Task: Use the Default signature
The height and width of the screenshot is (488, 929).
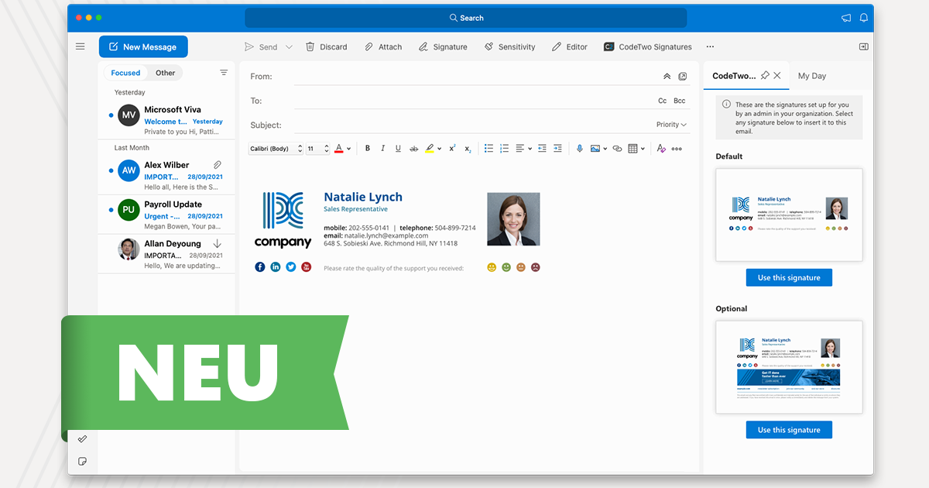Action: click(789, 277)
